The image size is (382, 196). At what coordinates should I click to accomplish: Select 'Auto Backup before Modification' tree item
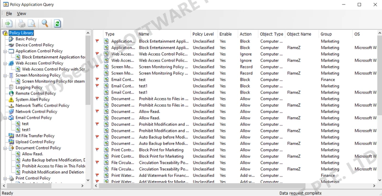(53, 160)
